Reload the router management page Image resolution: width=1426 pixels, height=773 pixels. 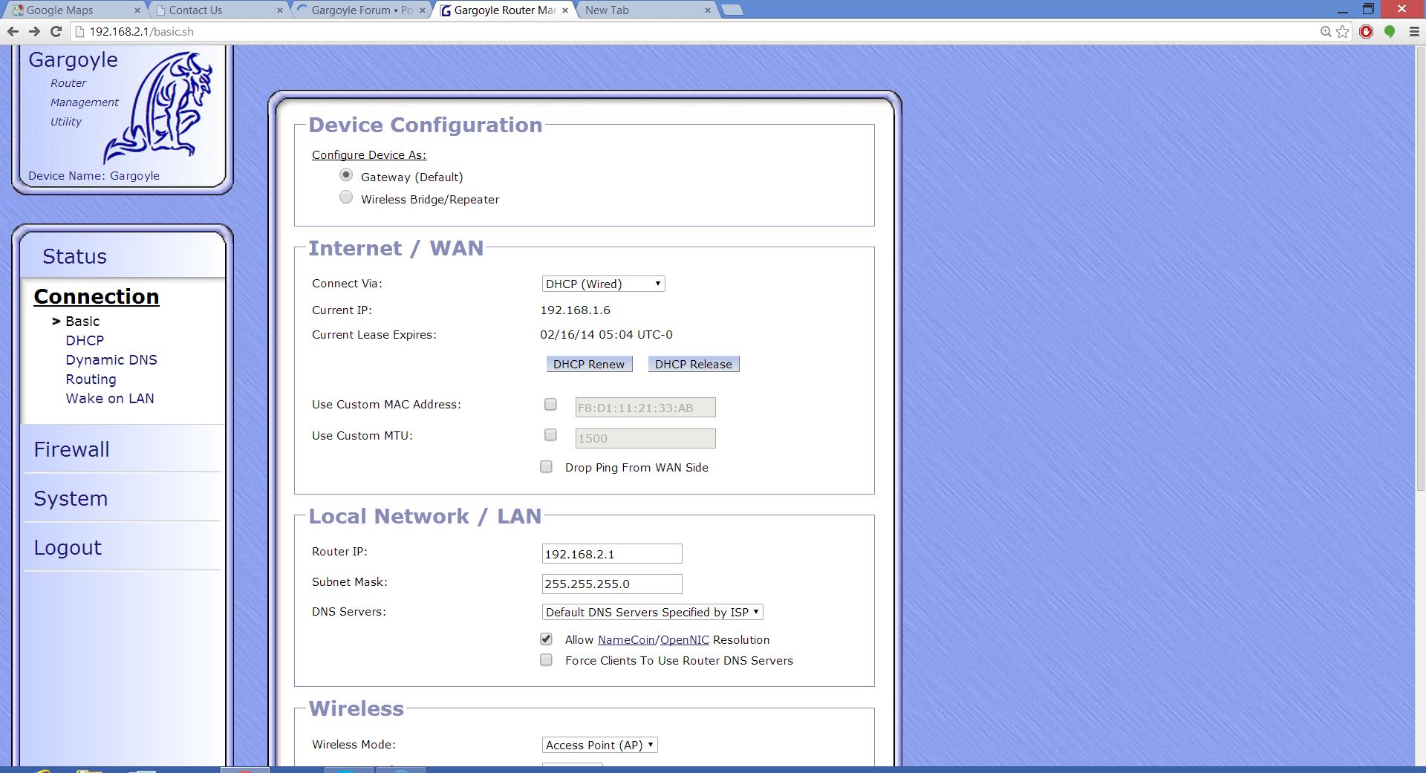click(x=56, y=31)
